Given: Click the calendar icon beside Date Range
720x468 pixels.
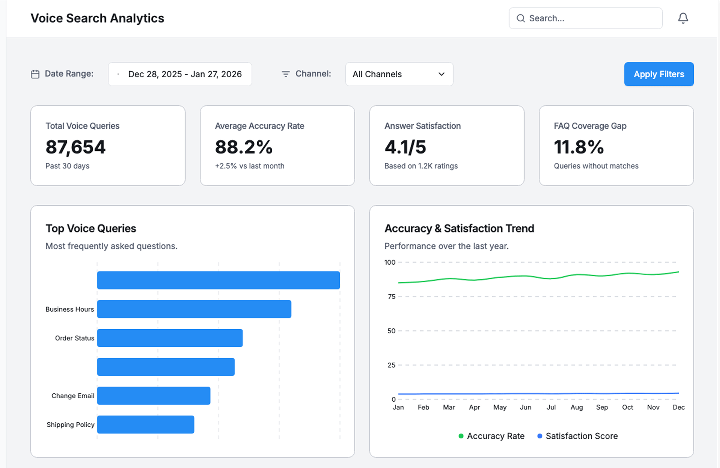Looking at the screenshot, I should tap(35, 74).
